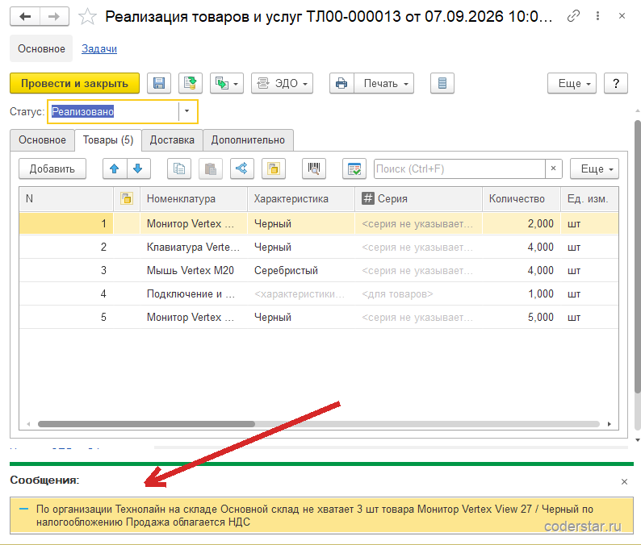The height and width of the screenshot is (545, 641).
Task: Click the horizontal scrollbar thumb of table
Action: coord(146,424)
